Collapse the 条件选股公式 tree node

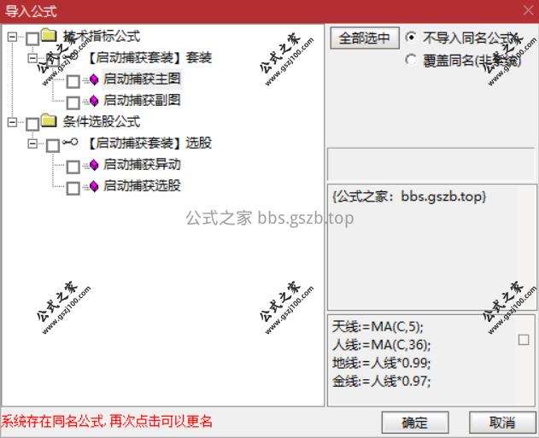coord(12,122)
